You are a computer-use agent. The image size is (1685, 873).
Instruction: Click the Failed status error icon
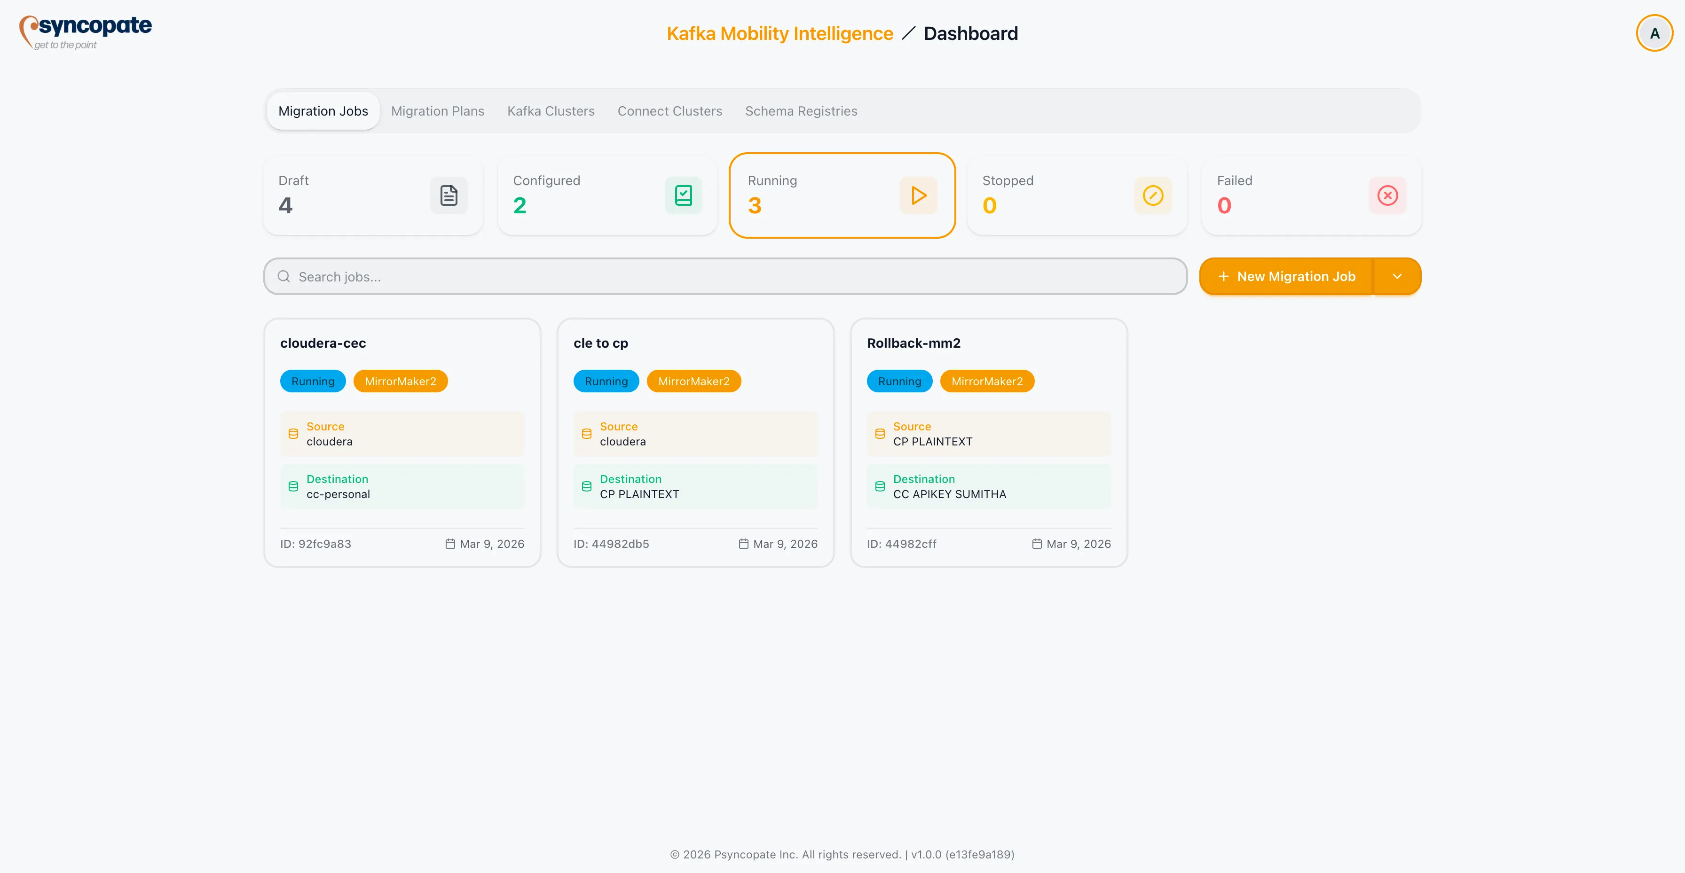1387,195
